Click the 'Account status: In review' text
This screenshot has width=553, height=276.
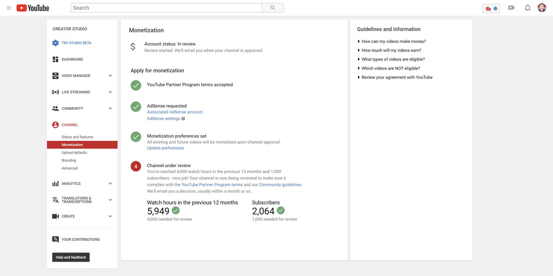[170, 44]
